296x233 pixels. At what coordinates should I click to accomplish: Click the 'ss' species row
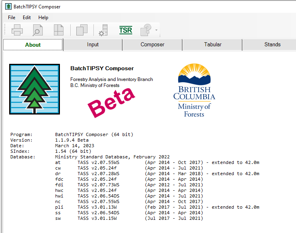click(x=129, y=213)
